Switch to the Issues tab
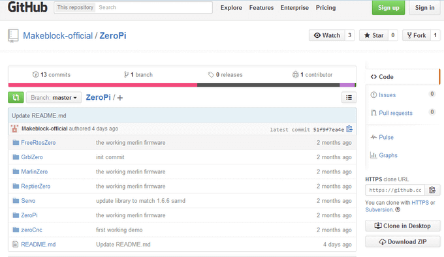Viewport: 444px width, 257px height. click(387, 95)
